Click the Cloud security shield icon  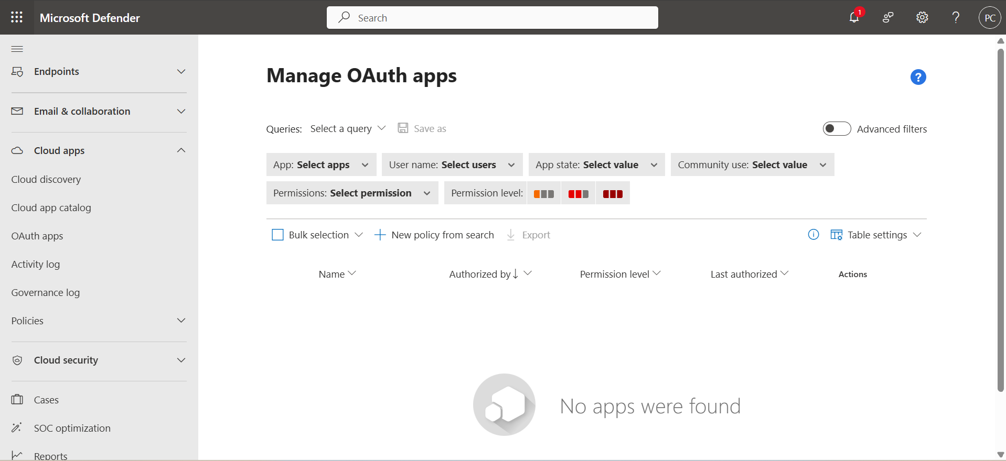pyautogui.click(x=17, y=360)
